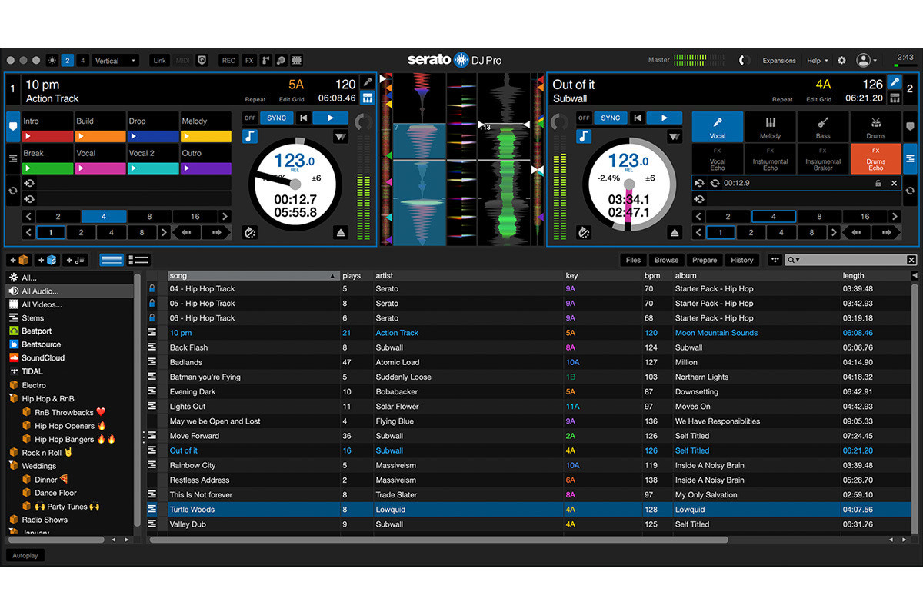Enable SYNC on deck 1
The width and height of the screenshot is (923, 615).
coord(276,118)
